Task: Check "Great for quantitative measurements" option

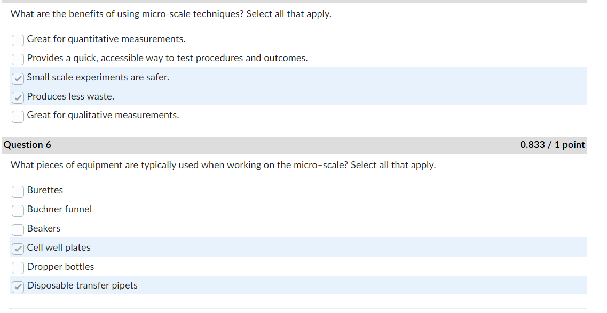Action: (18, 40)
